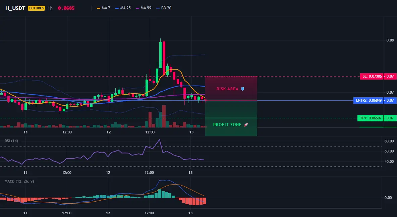Click the MACD (12, 26, 9) indicator label
The height and width of the screenshot is (217, 397).
click(x=19, y=181)
